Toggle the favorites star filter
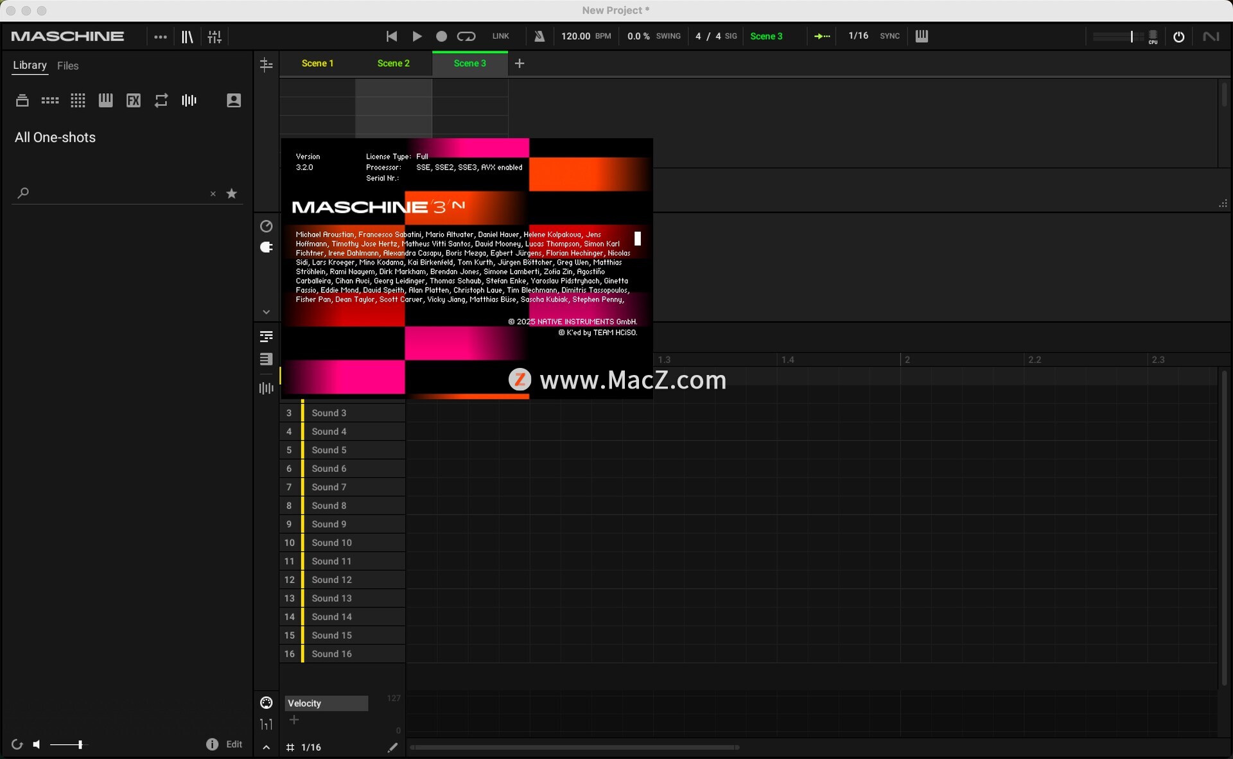 [x=232, y=193]
